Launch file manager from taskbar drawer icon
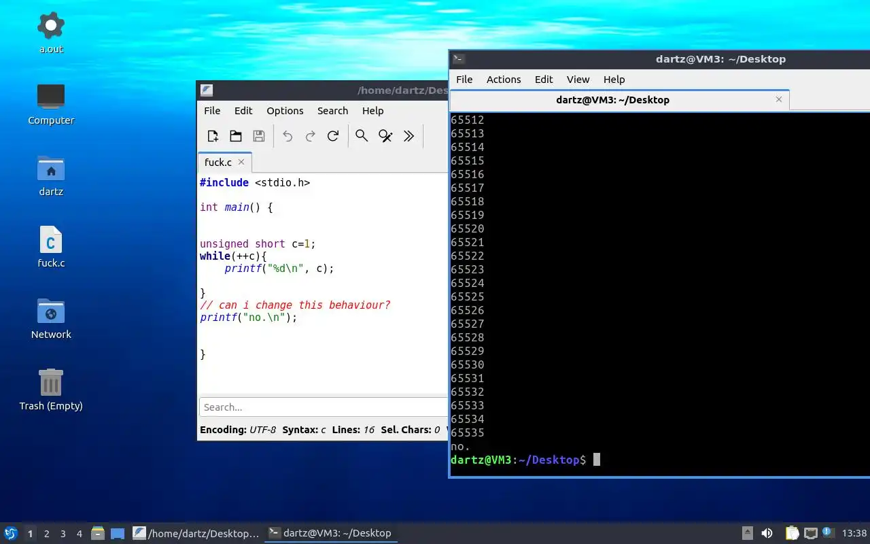This screenshot has width=870, height=544. [97, 533]
